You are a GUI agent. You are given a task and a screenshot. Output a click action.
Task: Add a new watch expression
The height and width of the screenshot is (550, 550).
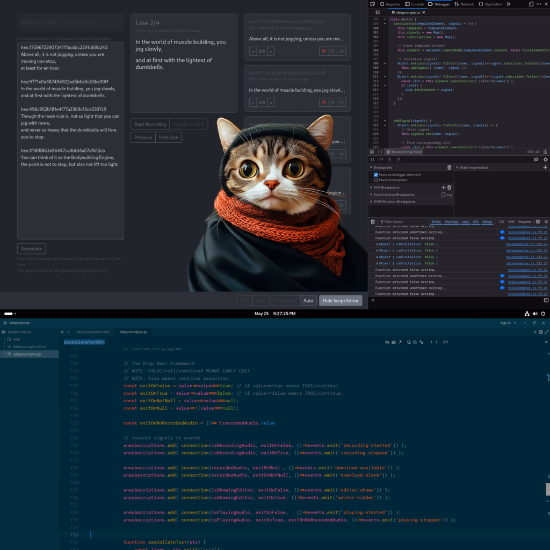(545, 168)
